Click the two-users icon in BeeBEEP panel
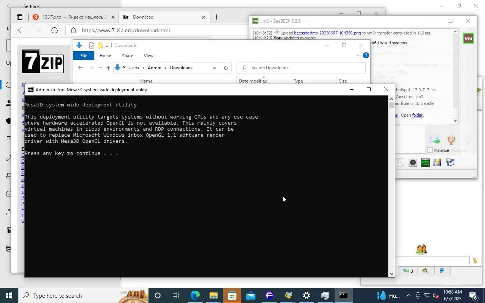Screen dimensions: 485x303 pyautogui.click(x=421, y=249)
